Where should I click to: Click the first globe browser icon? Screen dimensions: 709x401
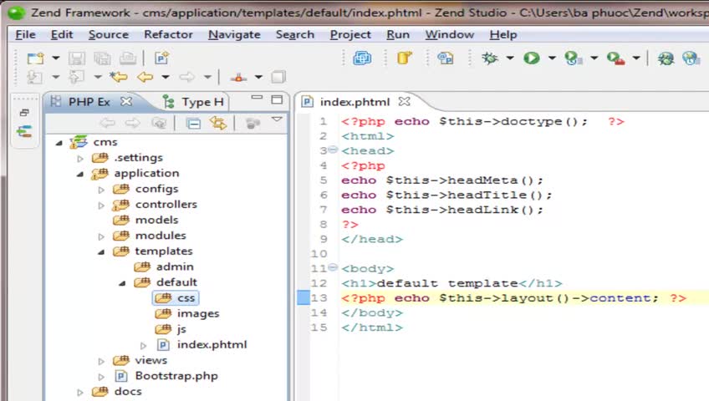[666, 58]
